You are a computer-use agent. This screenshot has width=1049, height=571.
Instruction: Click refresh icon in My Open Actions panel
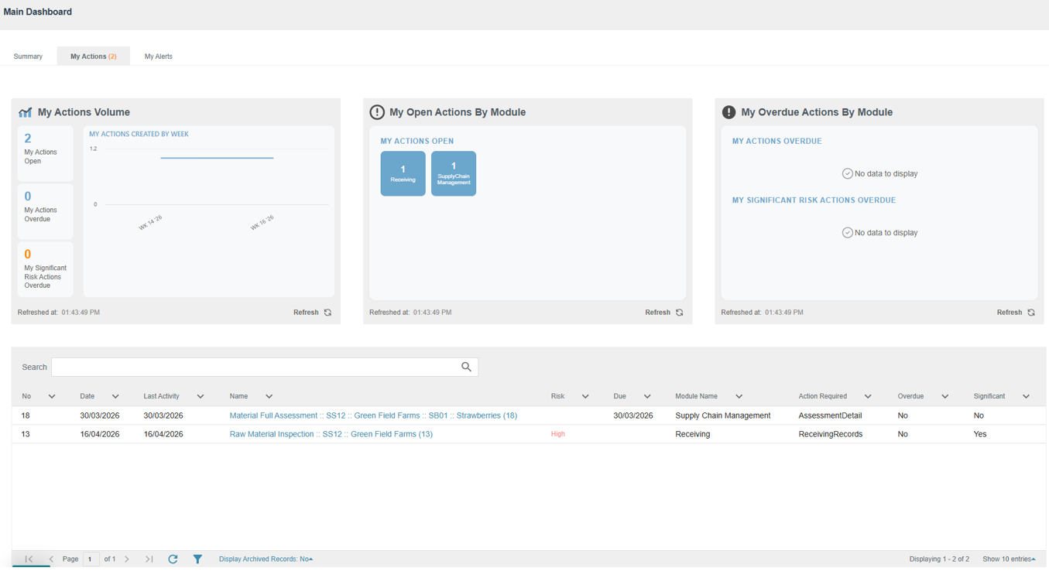680,313
